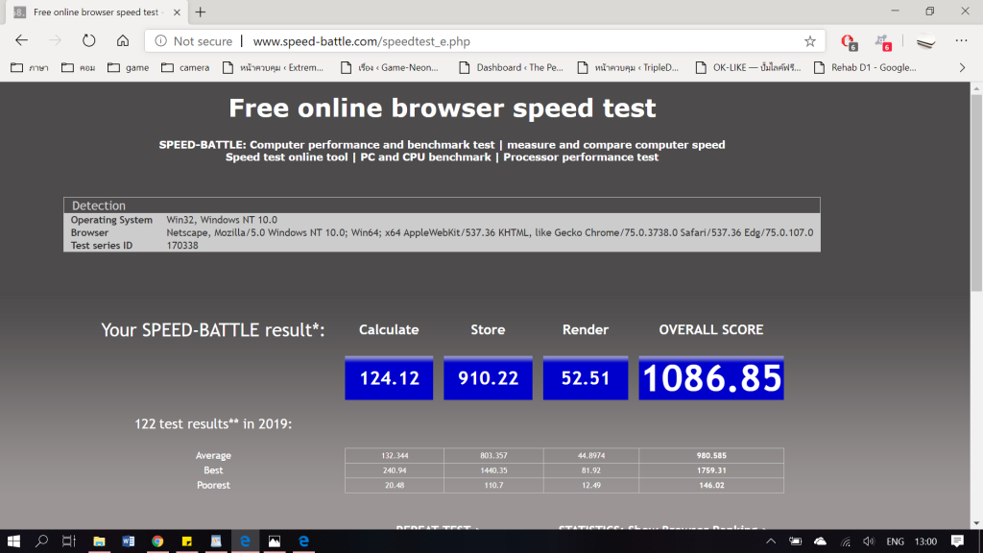
Task: Open the clock showing 13:00
Action: pos(925,541)
